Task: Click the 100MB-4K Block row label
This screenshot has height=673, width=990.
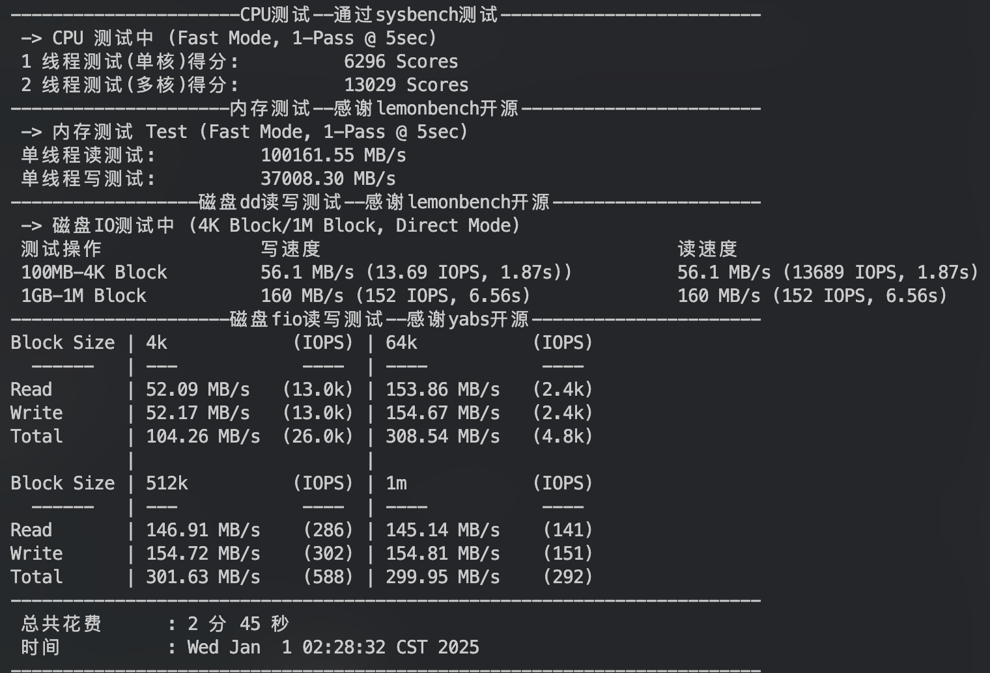Action: click(x=94, y=273)
